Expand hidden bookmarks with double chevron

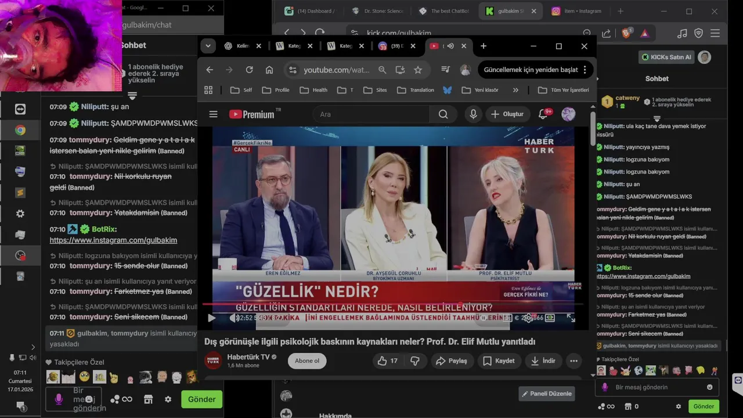point(515,90)
